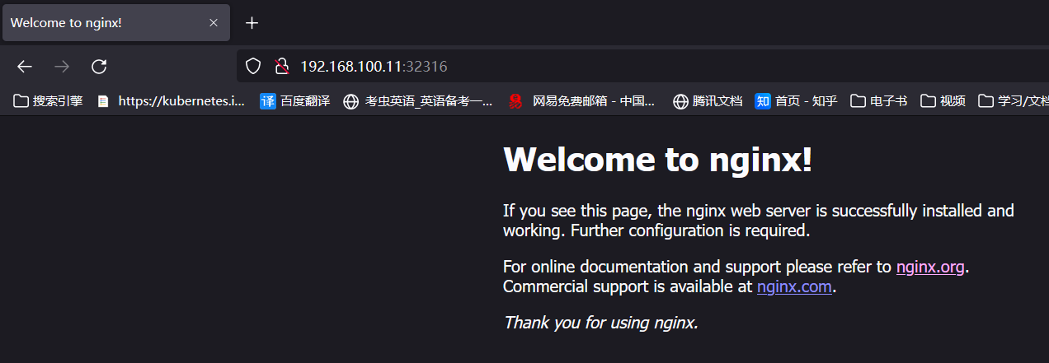Open insecure connection padlock icon

click(x=281, y=66)
